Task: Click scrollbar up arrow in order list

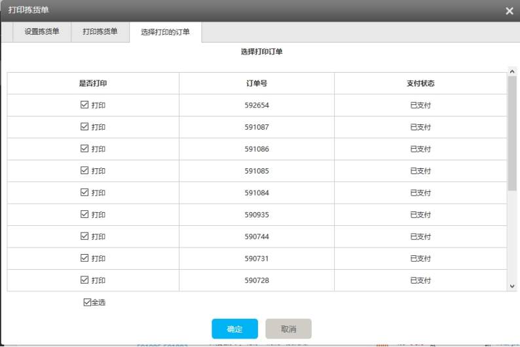Action: point(512,71)
